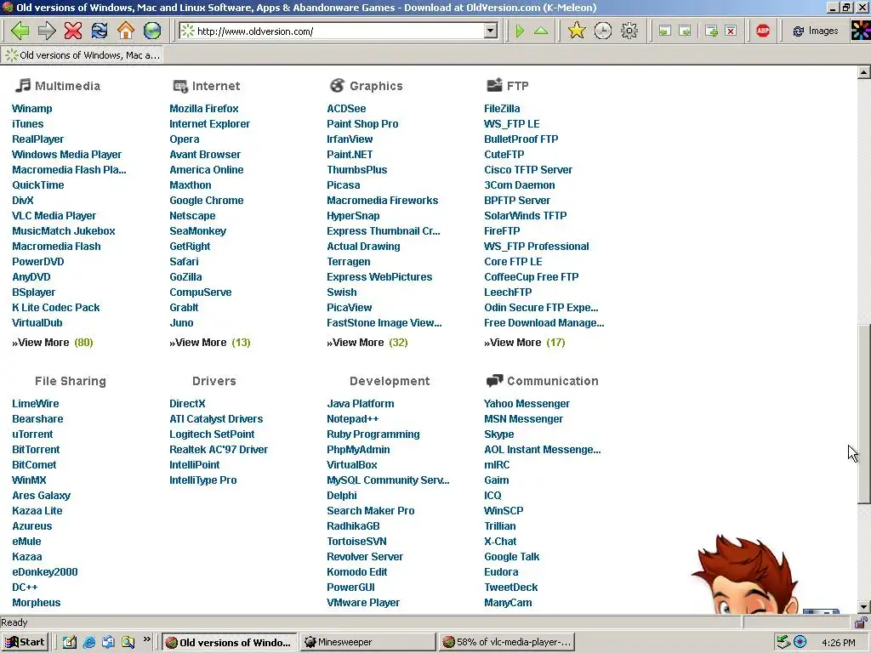Switch to the Minesweeper taskbar button
This screenshot has height=653, width=871.
coord(368,642)
